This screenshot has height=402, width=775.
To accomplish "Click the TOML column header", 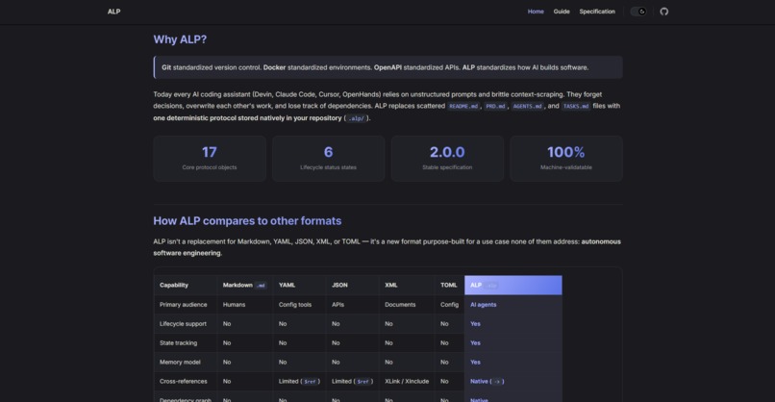I will point(449,286).
